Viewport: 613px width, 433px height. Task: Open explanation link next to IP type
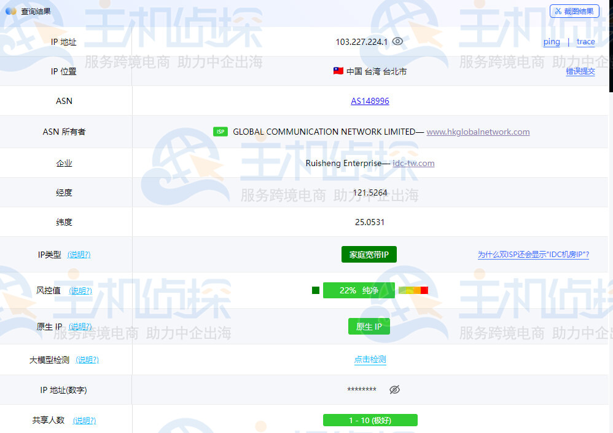[79, 255]
